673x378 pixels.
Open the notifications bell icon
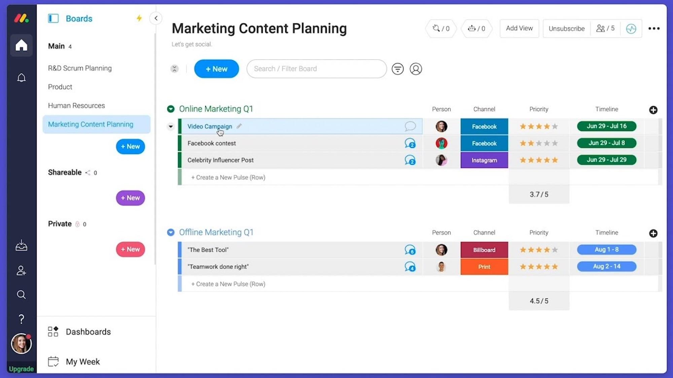(x=21, y=78)
